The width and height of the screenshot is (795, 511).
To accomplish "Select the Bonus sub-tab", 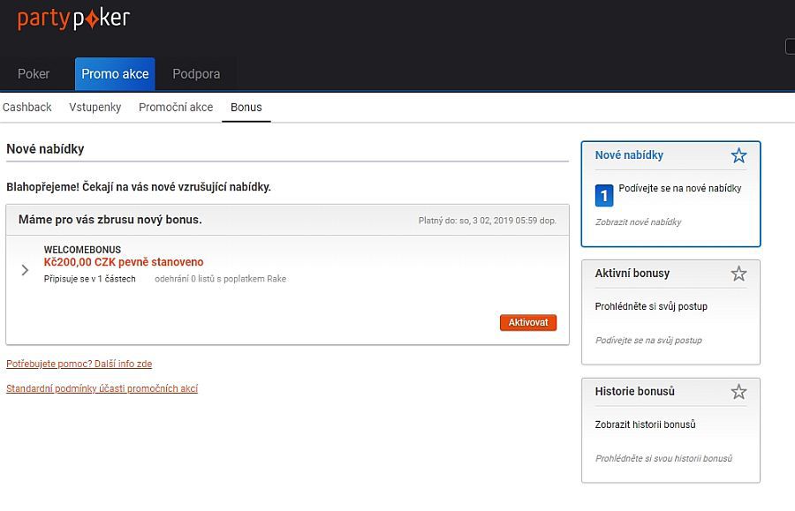I will tap(246, 108).
